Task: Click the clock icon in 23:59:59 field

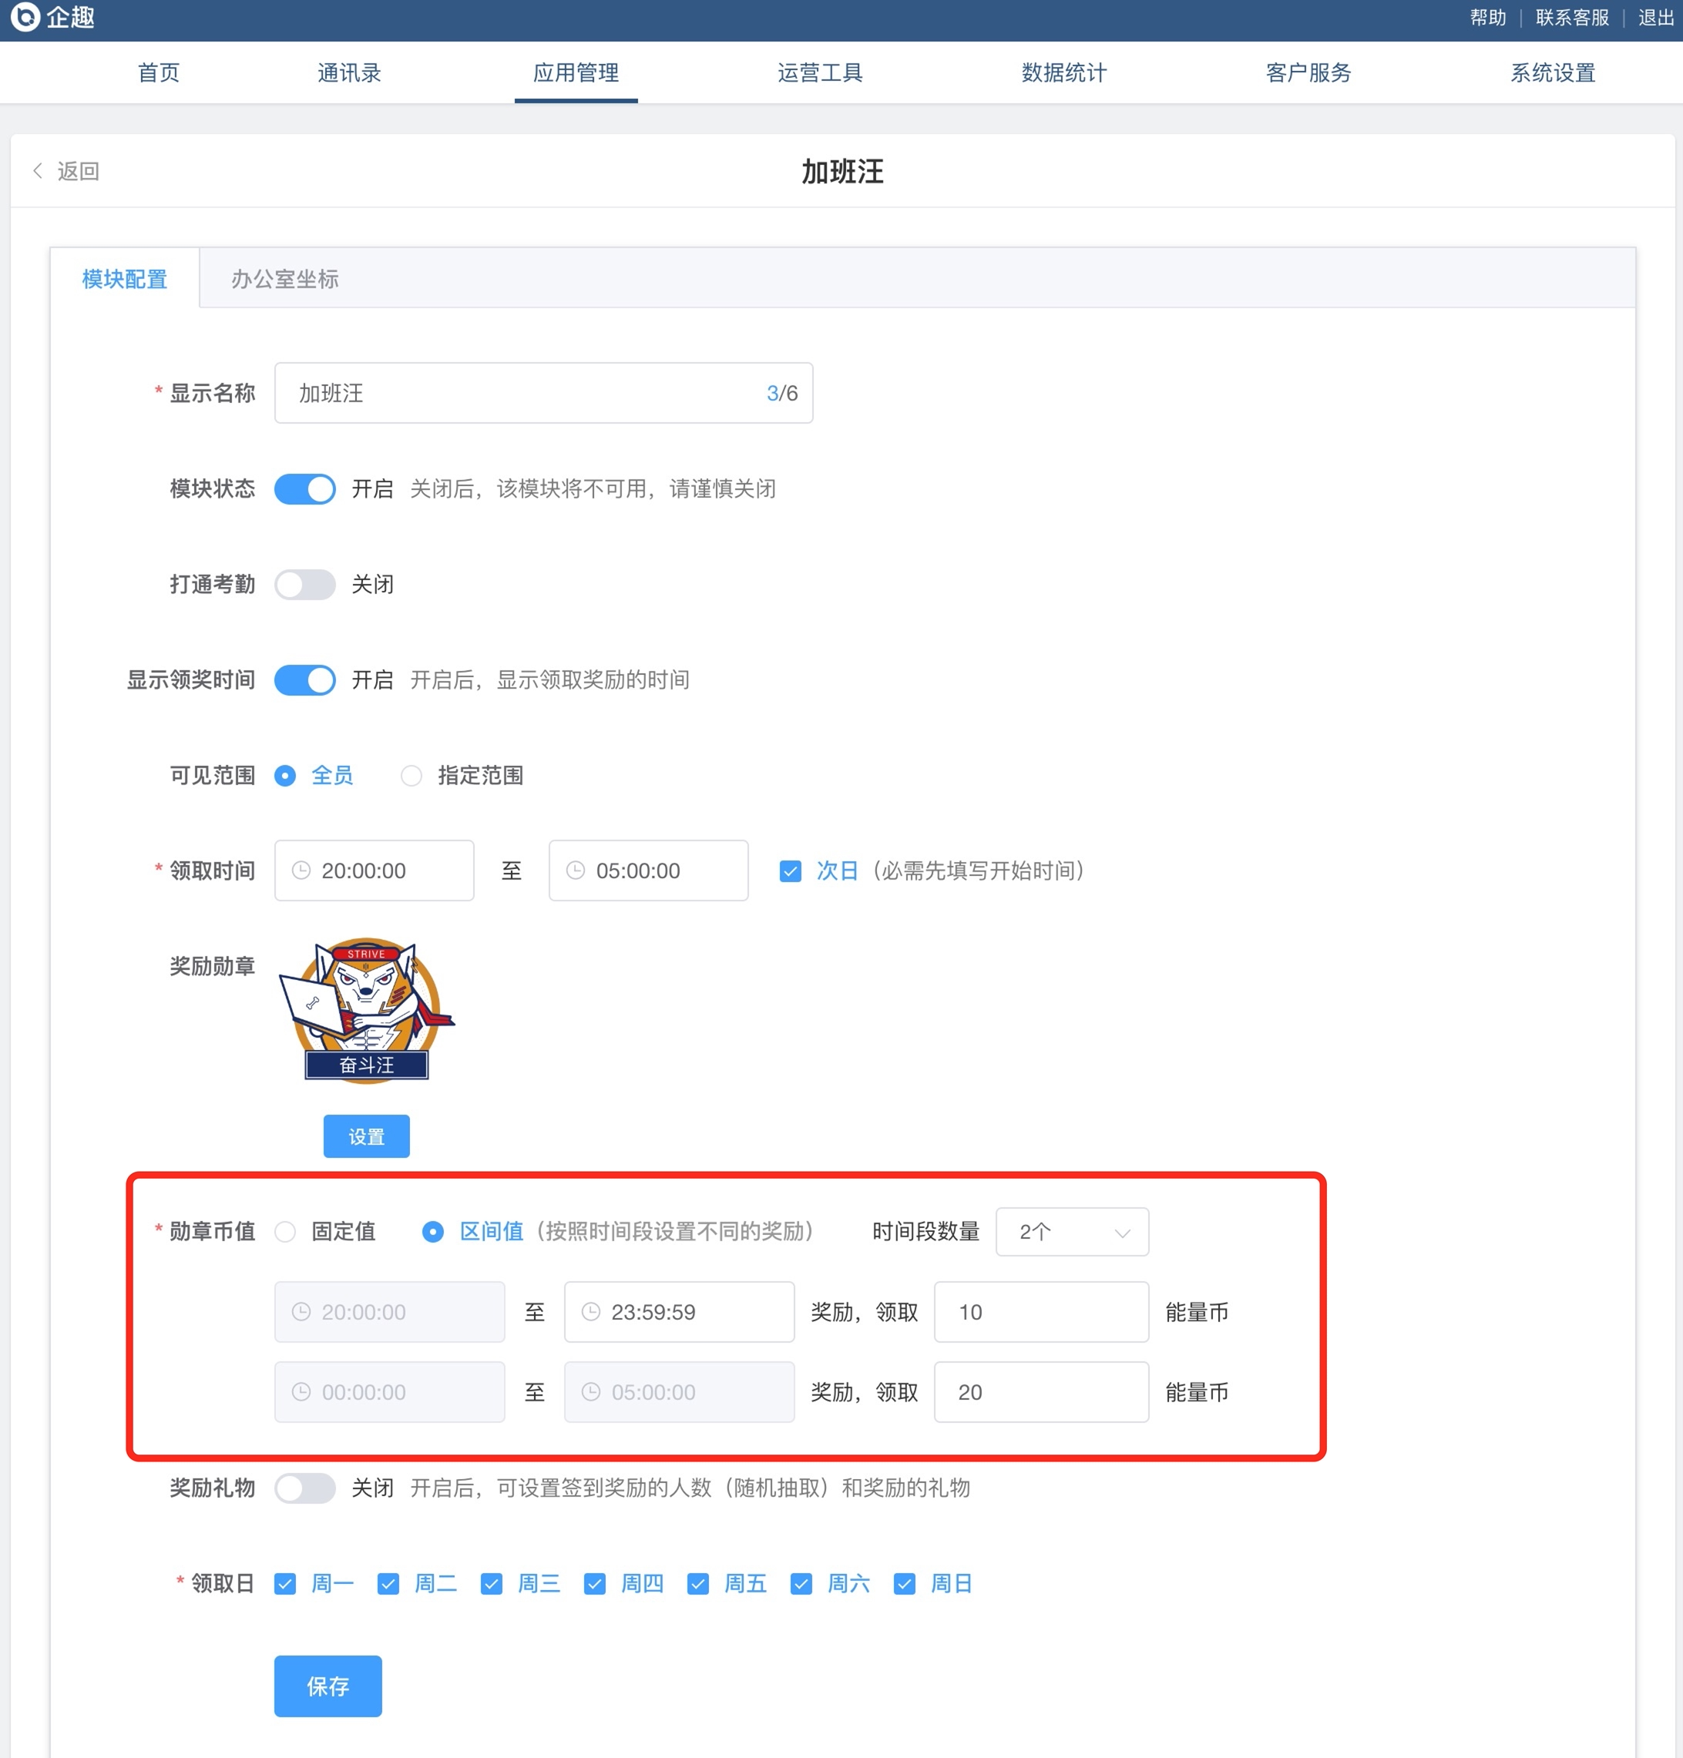Action: [591, 1311]
